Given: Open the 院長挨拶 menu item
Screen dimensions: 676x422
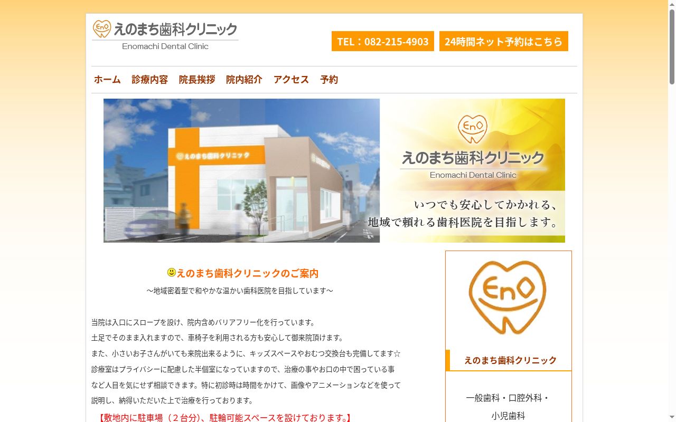Looking at the screenshot, I should [x=197, y=79].
